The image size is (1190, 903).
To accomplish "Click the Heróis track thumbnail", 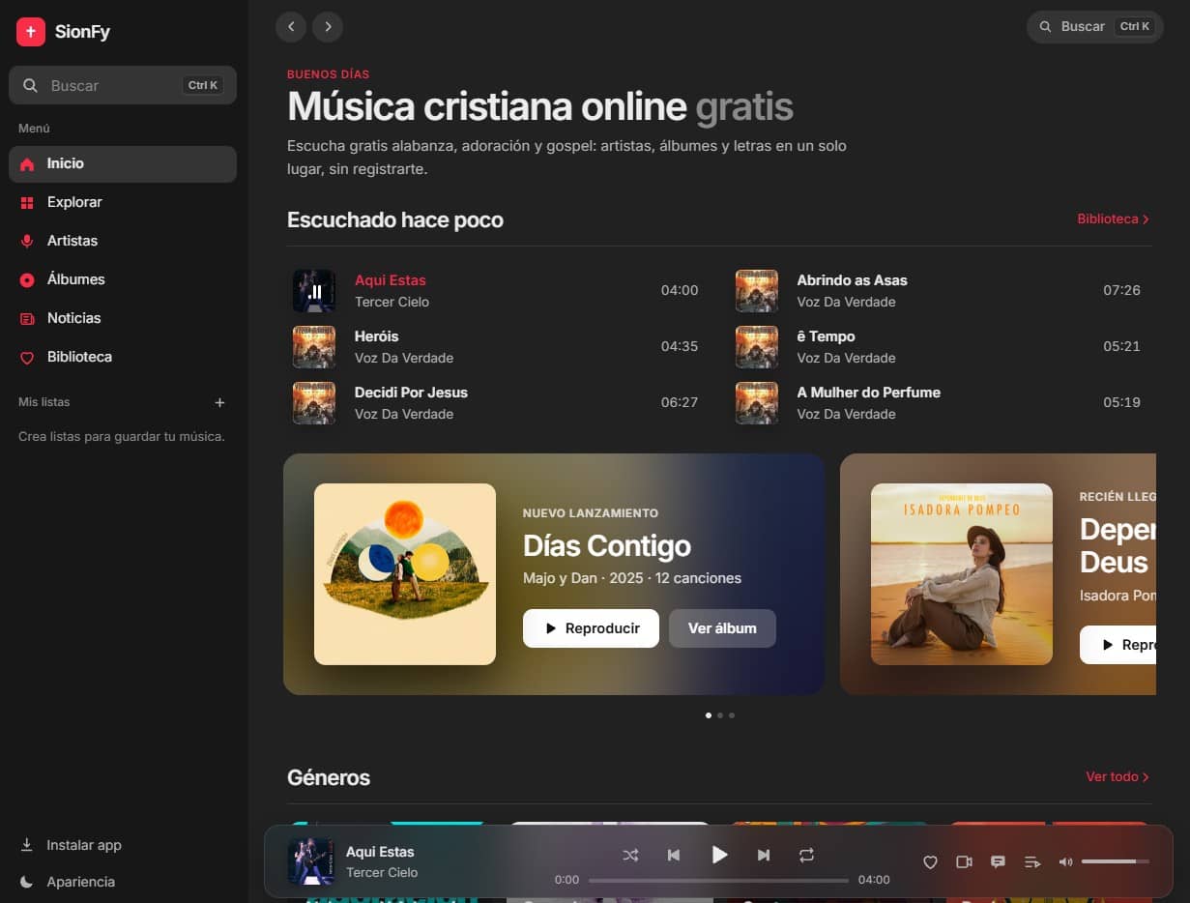I will coord(314,347).
